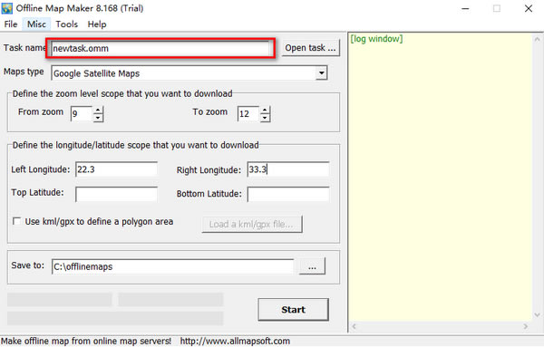Click the Top Latitude field
Viewport: 544px width, 347px height.
pos(117,194)
